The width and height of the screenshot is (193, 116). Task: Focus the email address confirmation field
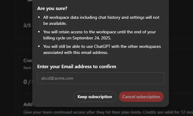coord(101,78)
